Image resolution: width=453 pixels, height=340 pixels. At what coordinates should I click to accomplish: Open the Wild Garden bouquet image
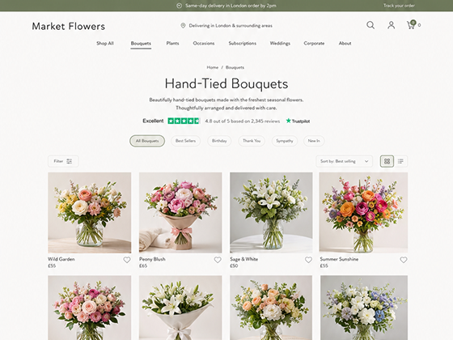click(90, 213)
